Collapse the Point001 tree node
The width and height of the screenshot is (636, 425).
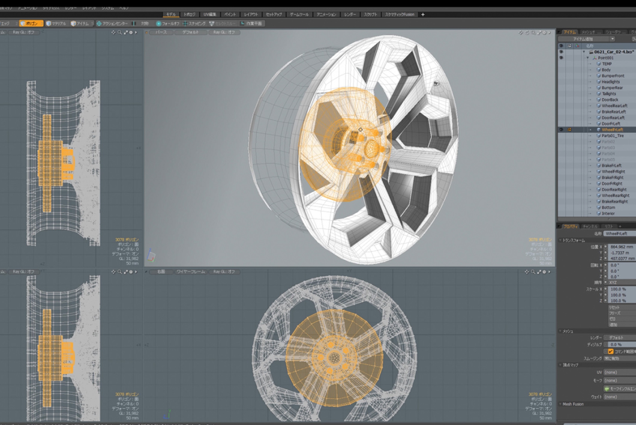point(587,58)
